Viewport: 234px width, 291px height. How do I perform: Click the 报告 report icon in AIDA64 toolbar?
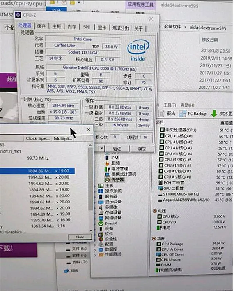pyautogui.click(x=161, y=113)
